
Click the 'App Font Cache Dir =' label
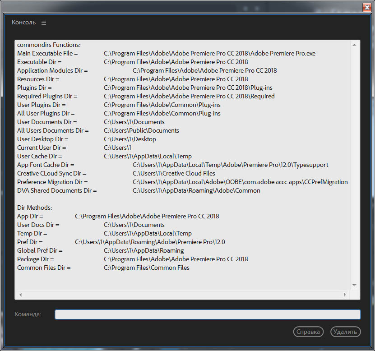[46, 165]
